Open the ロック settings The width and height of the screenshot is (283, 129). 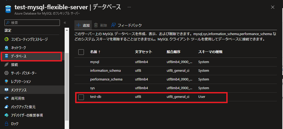(15, 124)
